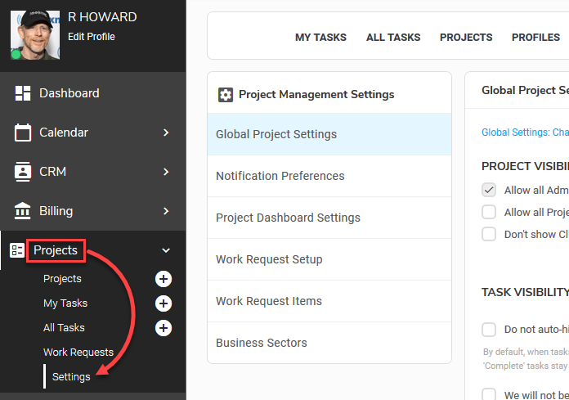Enable the Do not auto-hi checkbox
This screenshot has width=569, height=400.
489,330
